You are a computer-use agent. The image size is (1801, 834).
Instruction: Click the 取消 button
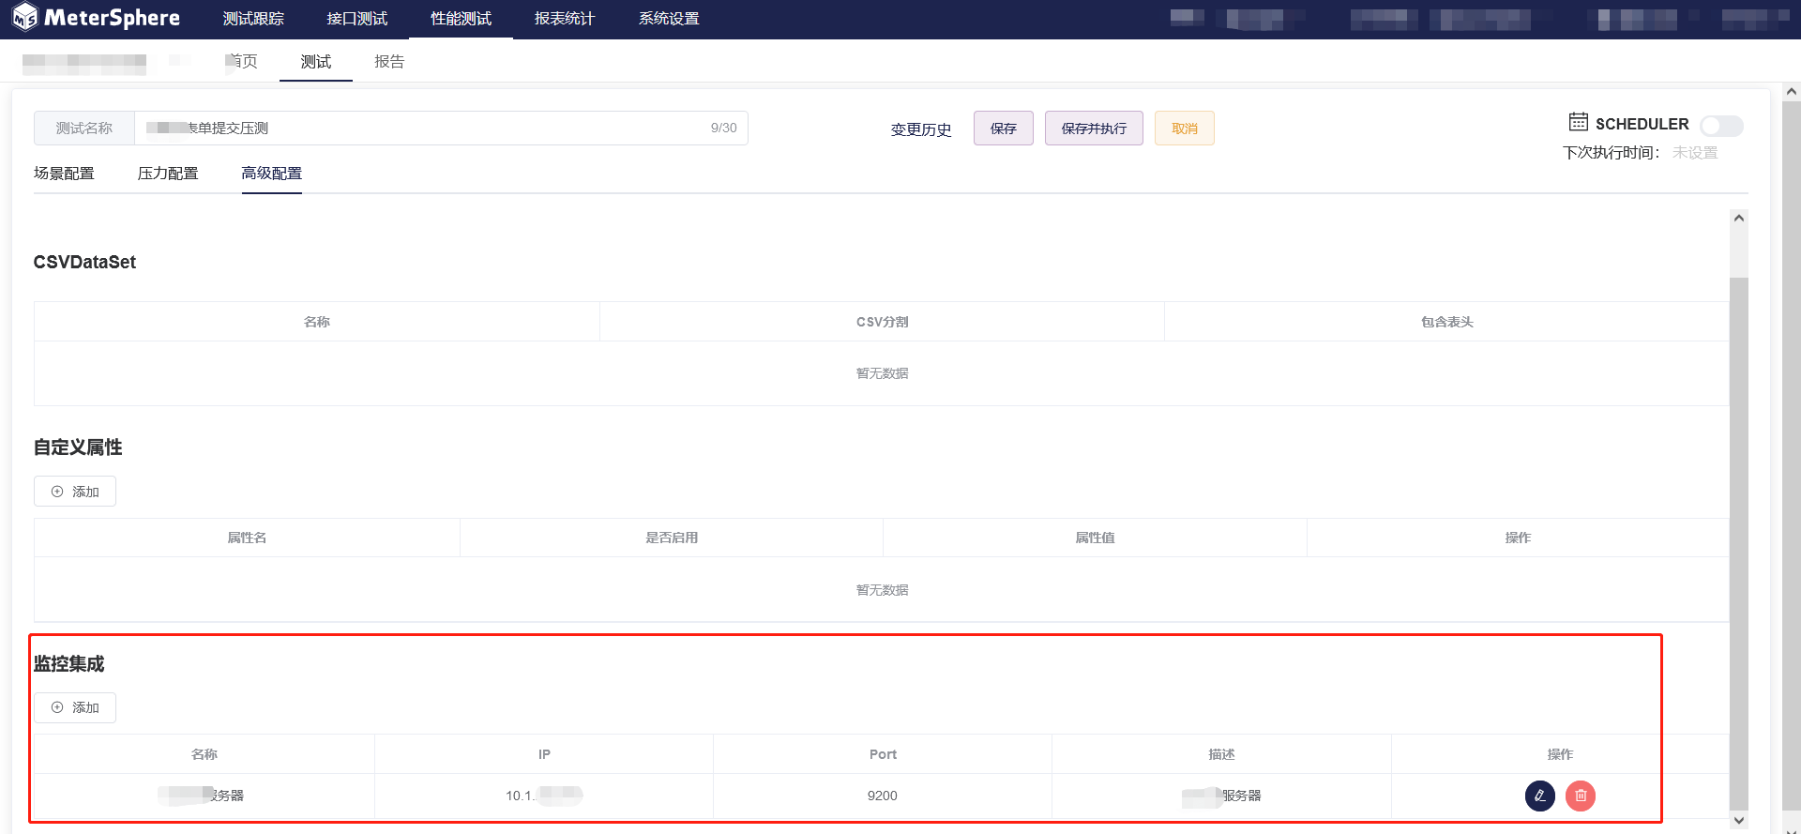click(1185, 129)
